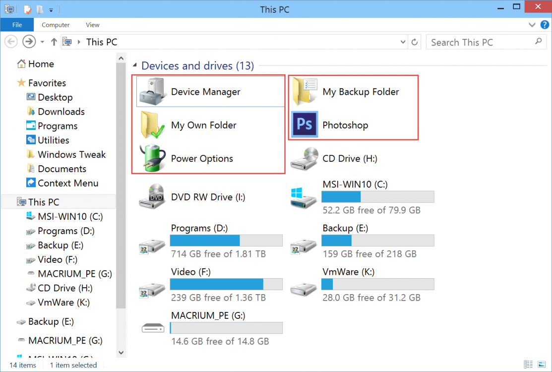Open the quick access toolbar customize menu
Screen dimensions: 552x372
51,9
